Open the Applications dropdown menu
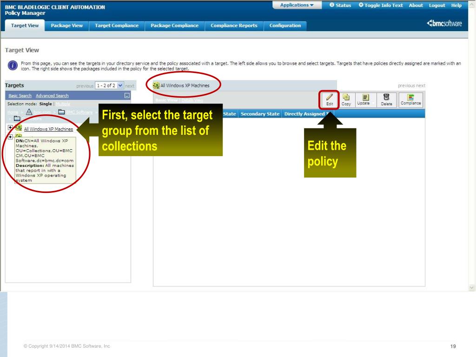 pyautogui.click(x=297, y=5)
